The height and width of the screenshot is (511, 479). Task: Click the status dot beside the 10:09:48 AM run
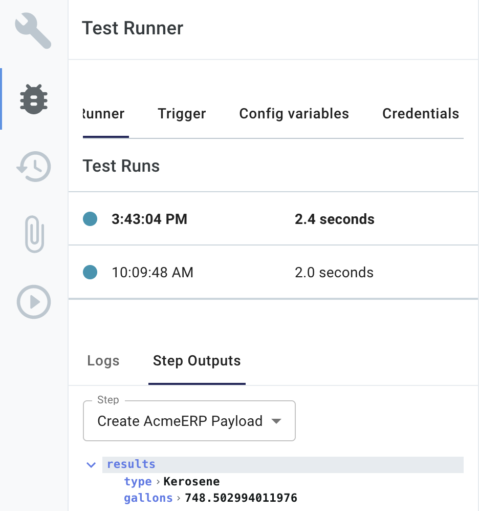pyautogui.click(x=90, y=272)
